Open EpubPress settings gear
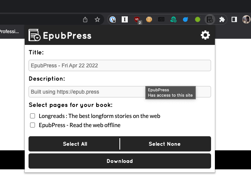 pos(205,35)
